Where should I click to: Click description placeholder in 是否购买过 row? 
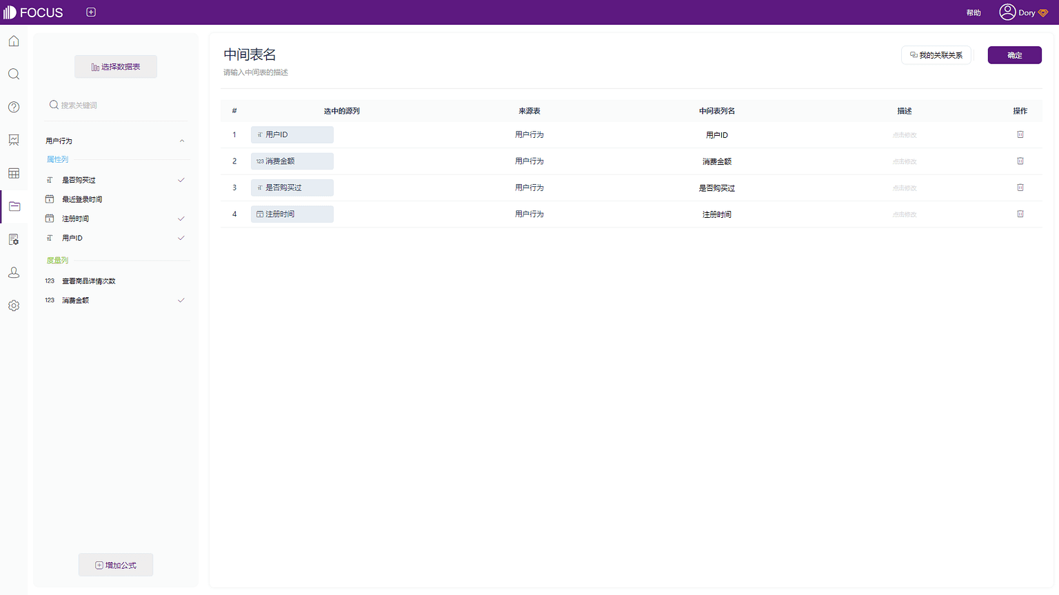(905, 188)
